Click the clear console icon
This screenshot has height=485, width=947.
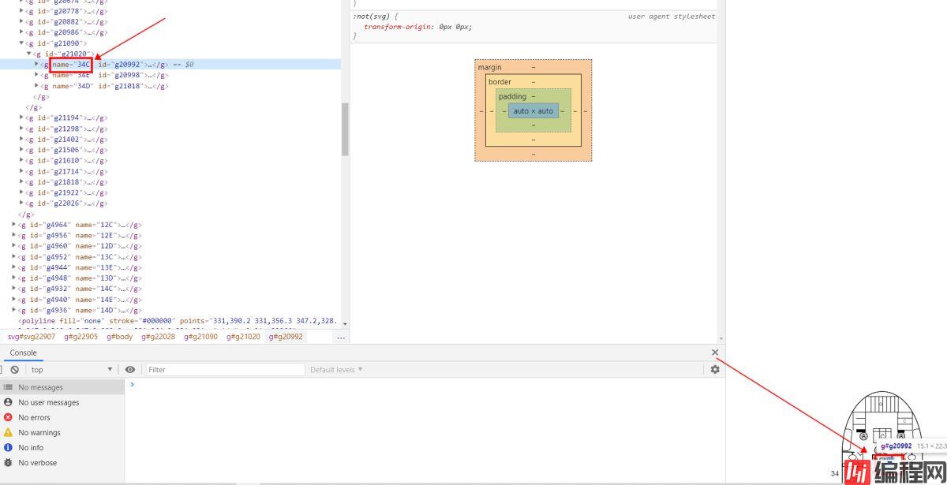(x=15, y=370)
